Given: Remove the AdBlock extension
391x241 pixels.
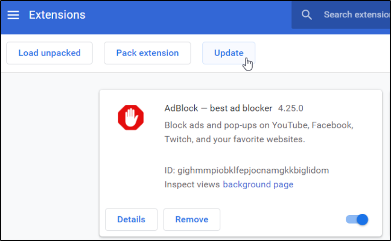Looking at the screenshot, I should [192, 219].
